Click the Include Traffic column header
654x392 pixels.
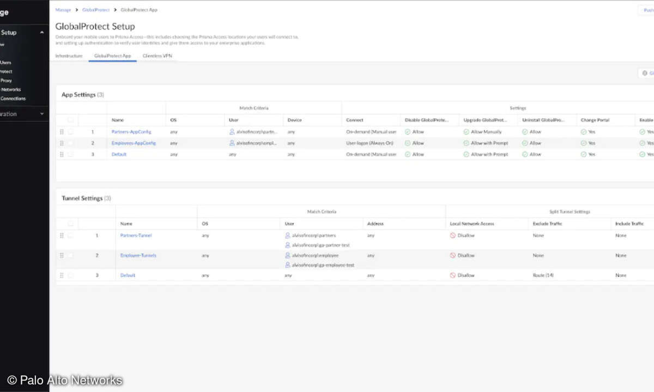(629, 224)
